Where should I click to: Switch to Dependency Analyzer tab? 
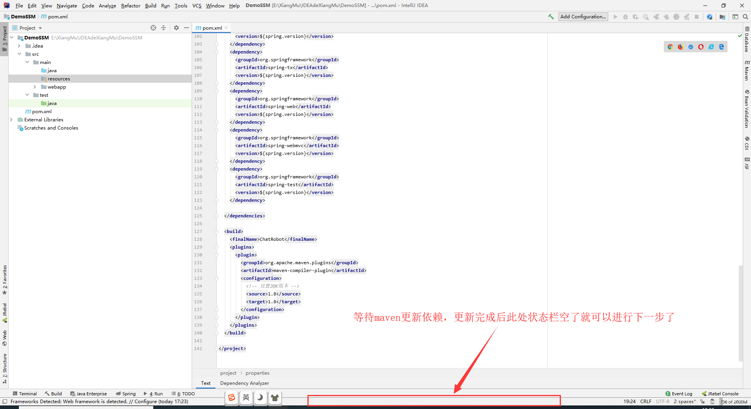coord(244,383)
